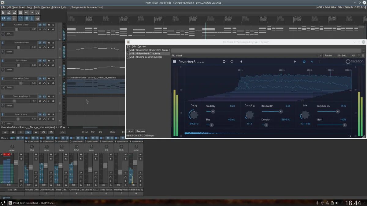Click the Reverber8 next preset arrow
Image resolution: width=367 pixels, height=206 pixels.
(295, 62)
